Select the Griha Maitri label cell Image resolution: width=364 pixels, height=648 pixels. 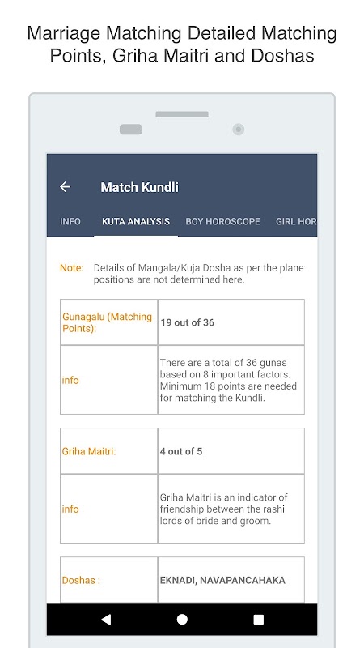[109, 451]
